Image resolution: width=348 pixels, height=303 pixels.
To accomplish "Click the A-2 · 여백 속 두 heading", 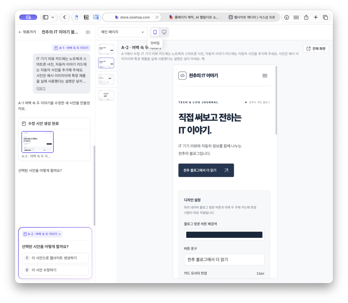I will (141, 48).
